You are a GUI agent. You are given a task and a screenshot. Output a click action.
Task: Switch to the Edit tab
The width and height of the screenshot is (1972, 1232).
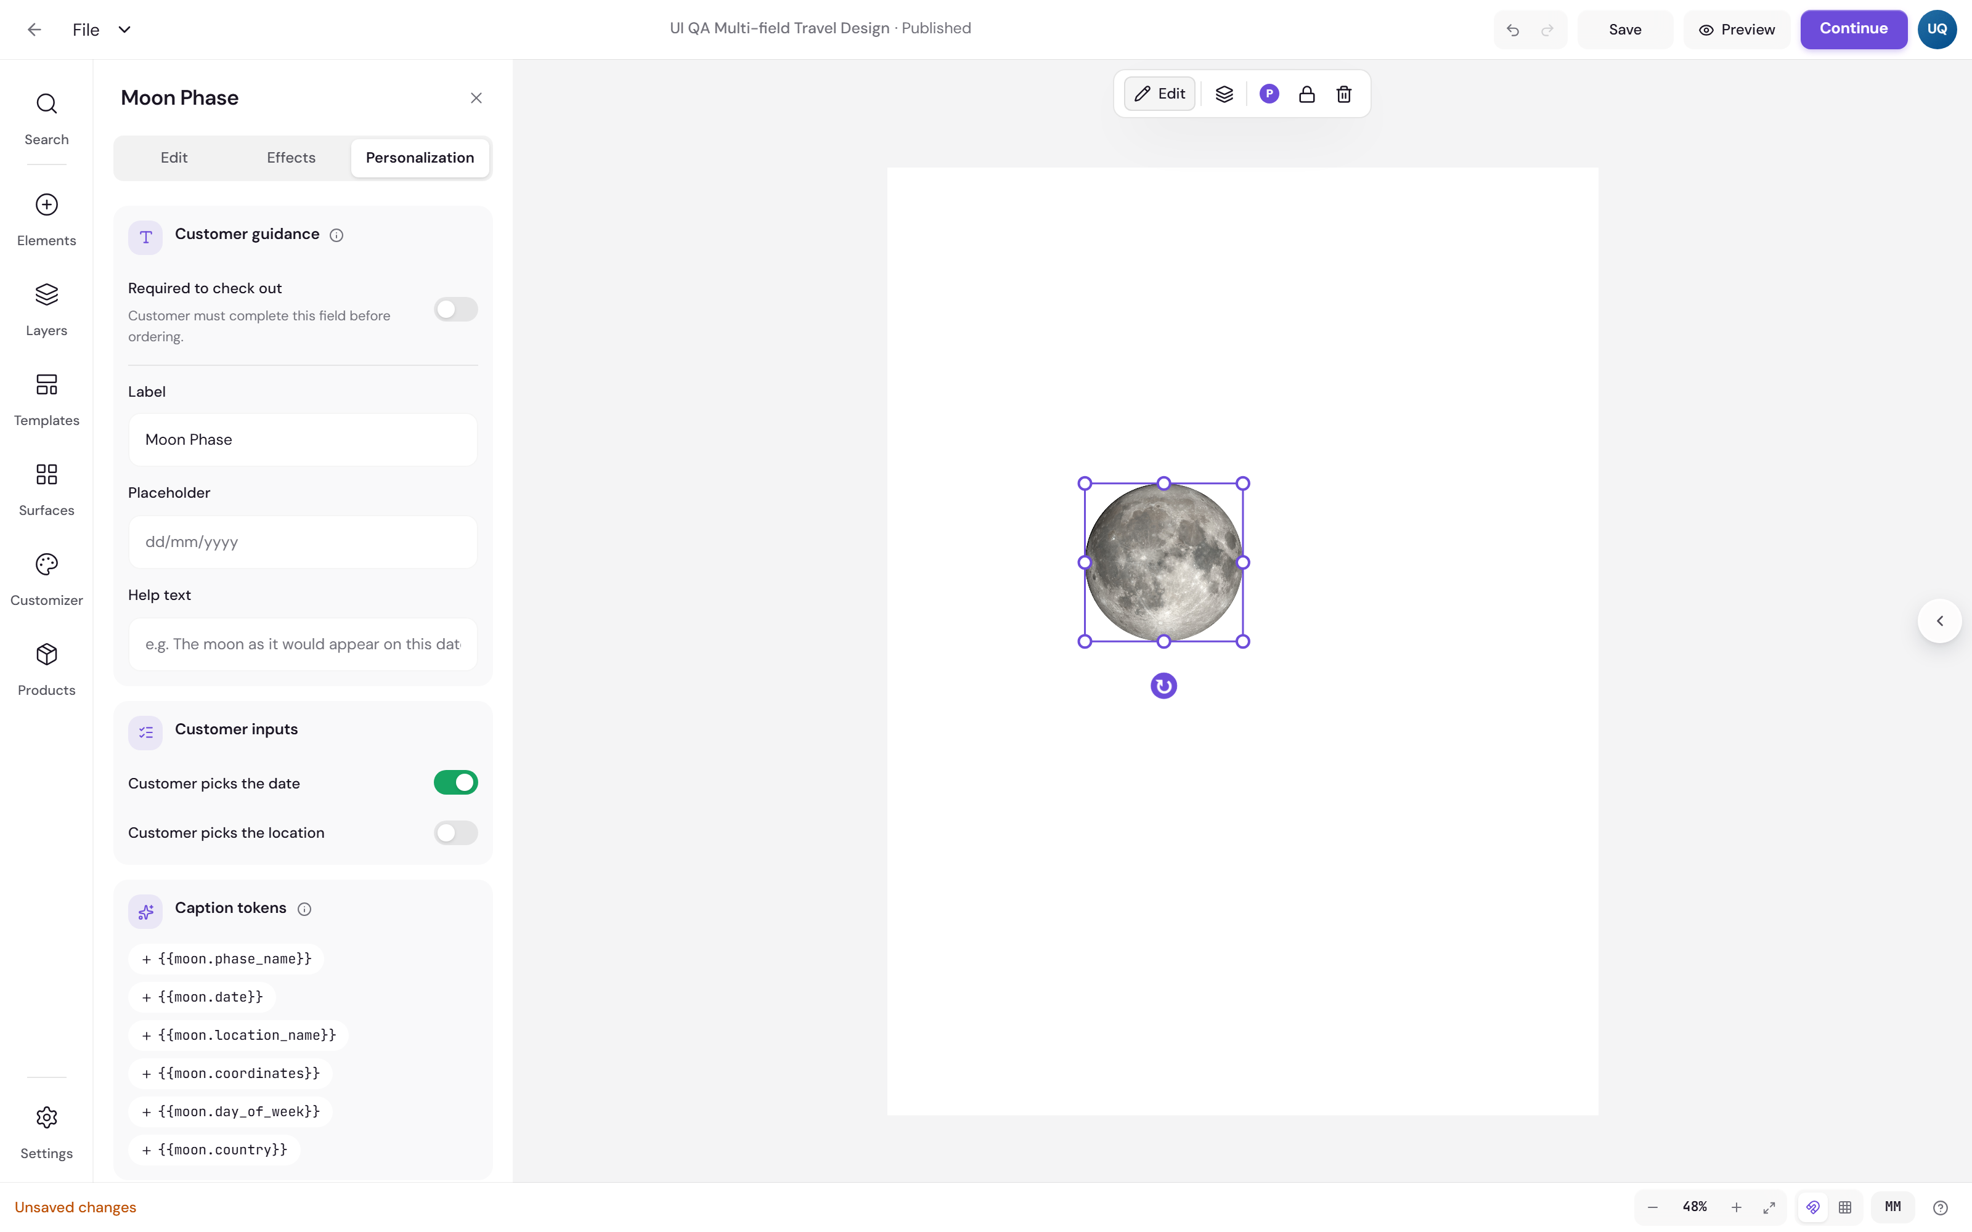[174, 158]
